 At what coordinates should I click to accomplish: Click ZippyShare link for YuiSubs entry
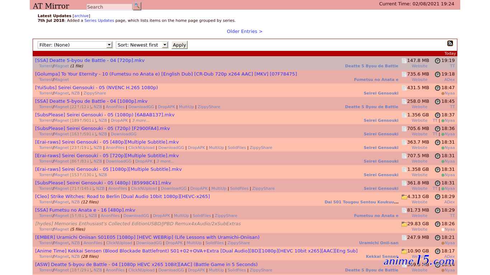click(x=95, y=93)
